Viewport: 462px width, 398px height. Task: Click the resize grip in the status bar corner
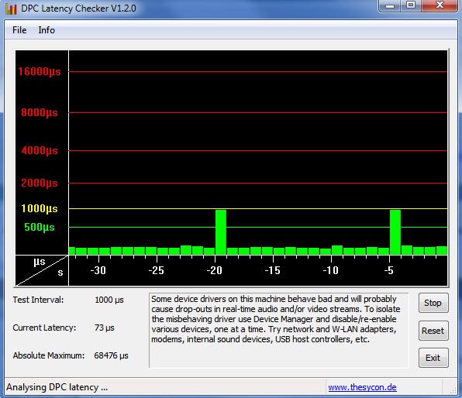coord(453,390)
